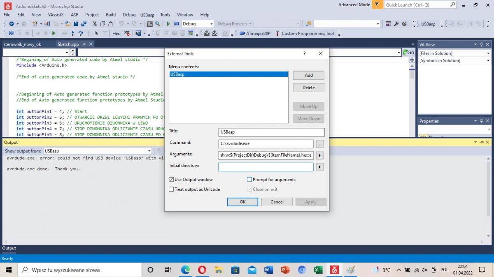Click the wrench properties icon

[x=396, y=24]
